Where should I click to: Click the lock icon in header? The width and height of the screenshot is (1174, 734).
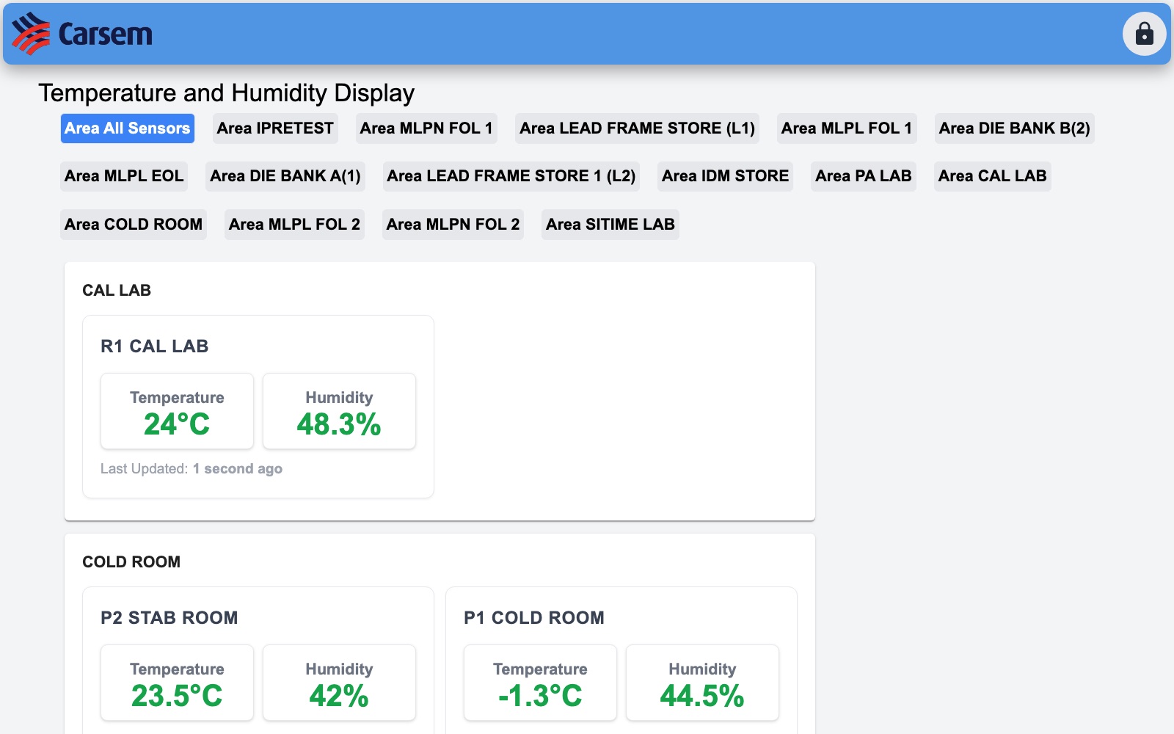click(x=1144, y=34)
